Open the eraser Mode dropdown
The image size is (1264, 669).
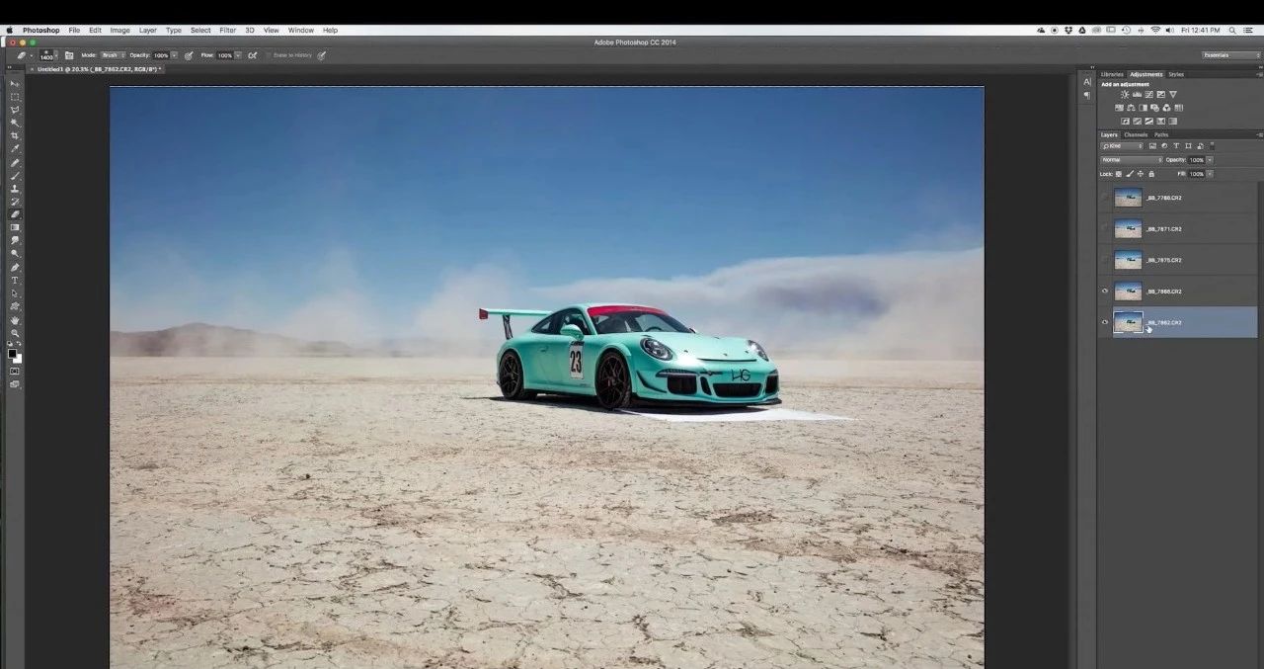tap(112, 55)
